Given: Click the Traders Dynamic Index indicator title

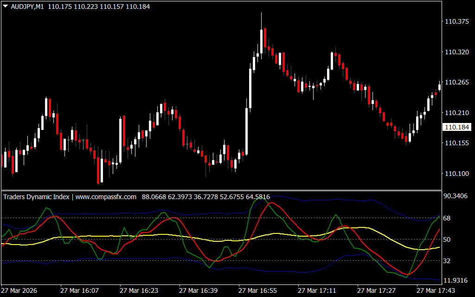Looking at the screenshot, I should [x=36, y=197].
